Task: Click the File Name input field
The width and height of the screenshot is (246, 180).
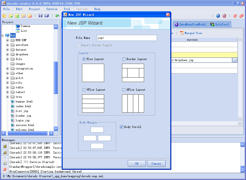Action: click(x=127, y=38)
